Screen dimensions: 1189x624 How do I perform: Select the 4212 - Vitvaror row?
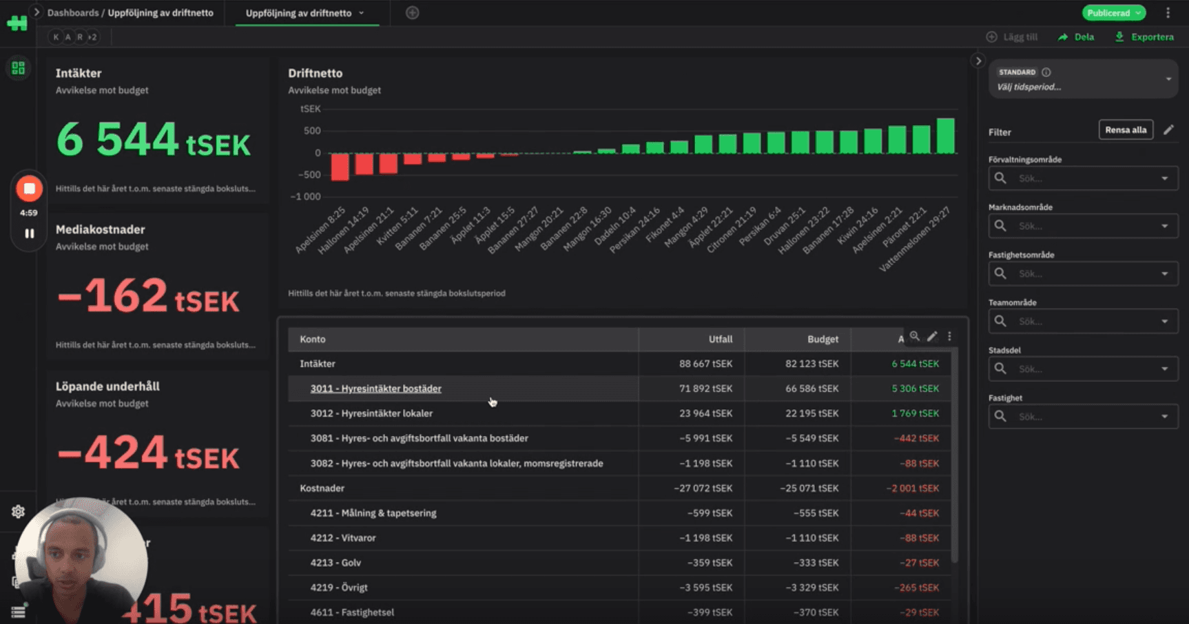click(x=619, y=538)
